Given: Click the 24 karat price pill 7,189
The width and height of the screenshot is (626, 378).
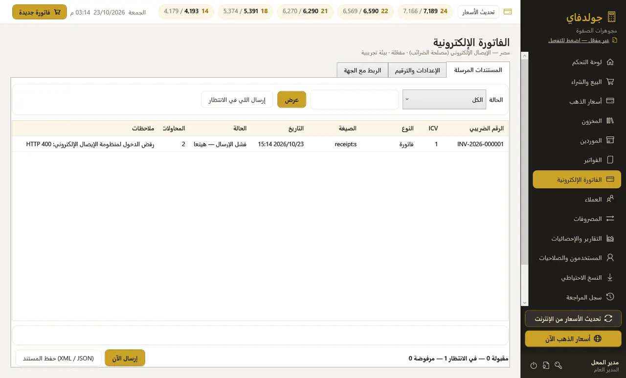Looking at the screenshot, I should click(x=425, y=11).
